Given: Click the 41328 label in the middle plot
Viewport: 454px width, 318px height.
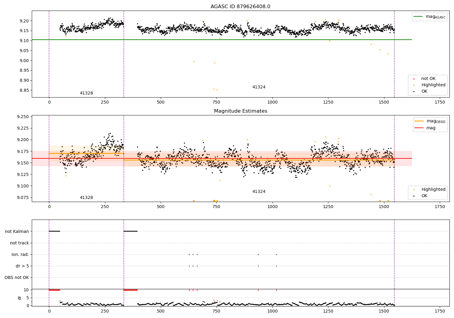Looking at the screenshot, I should pyautogui.click(x=86, y=198).
